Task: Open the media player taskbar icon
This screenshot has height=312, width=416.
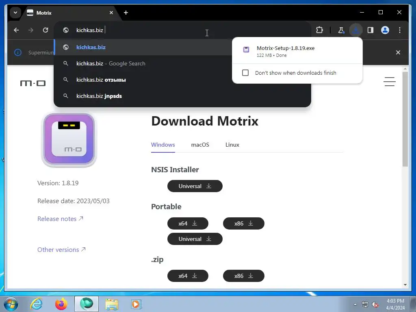Action: (x=136, y=304)
